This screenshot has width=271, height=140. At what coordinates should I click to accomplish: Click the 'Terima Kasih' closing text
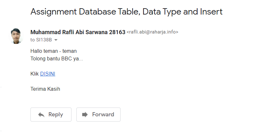point(45,89)
